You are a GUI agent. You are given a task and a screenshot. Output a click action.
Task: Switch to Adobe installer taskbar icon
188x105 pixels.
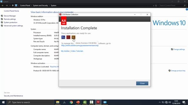tap(98, 102)
